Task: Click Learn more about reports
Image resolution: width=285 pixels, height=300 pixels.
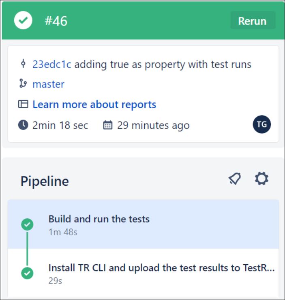Action: tap(94, 104)
